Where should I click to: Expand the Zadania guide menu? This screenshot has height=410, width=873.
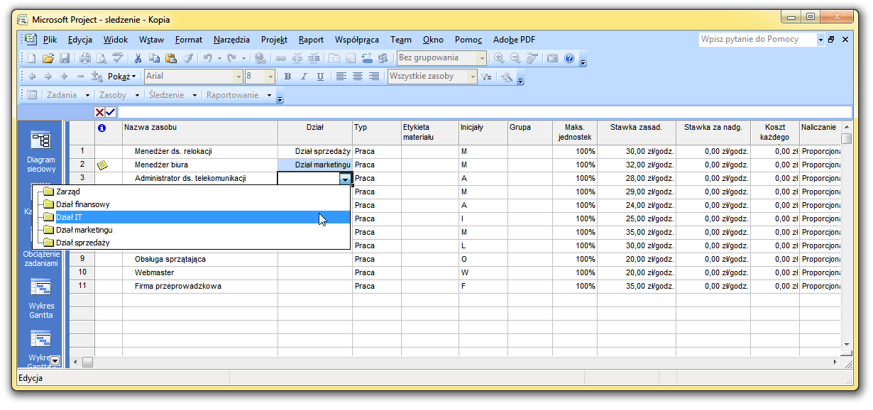click(x=68, y=95)
